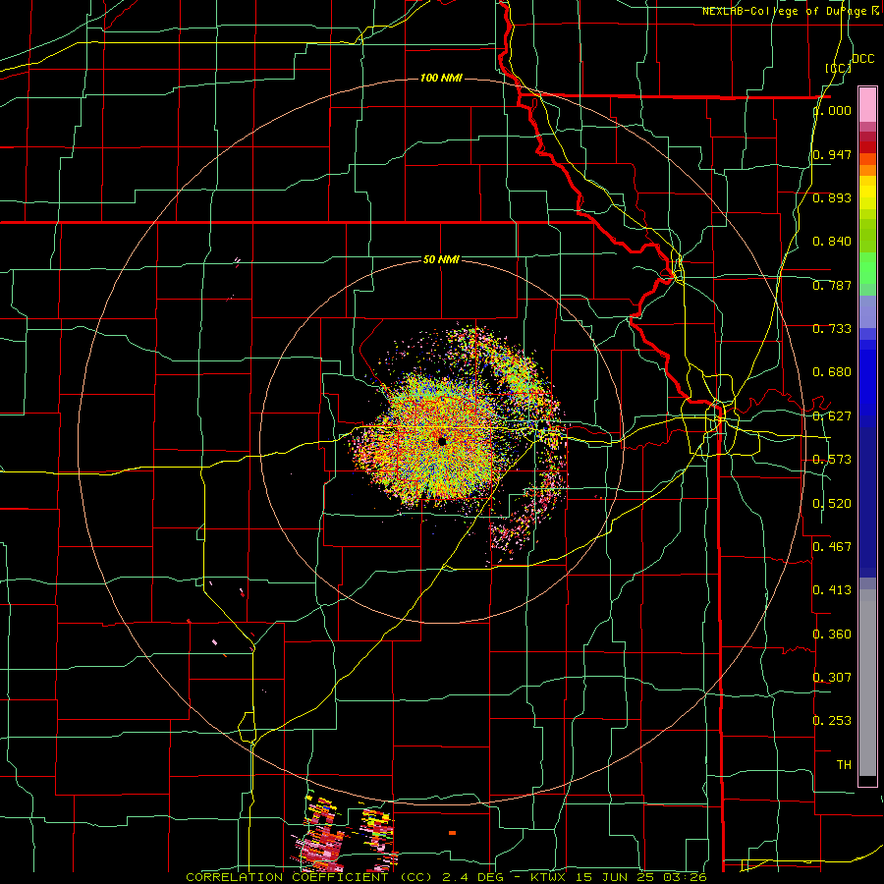Click the TH label on the color scale
Viewport: 884px width, 884px height.
(x=844, y=764)
